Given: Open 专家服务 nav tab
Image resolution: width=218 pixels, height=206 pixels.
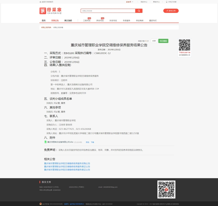Looking at the screenshot, I should click(x=126, y=20).
